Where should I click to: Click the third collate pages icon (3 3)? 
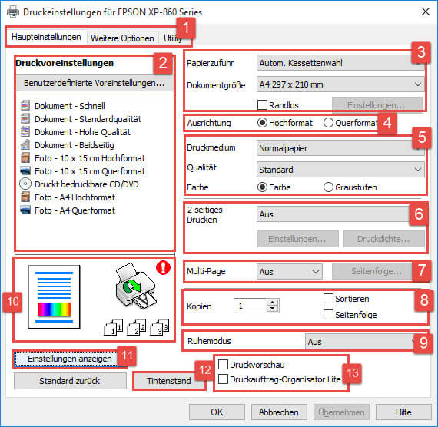pyautogui.click(x=160, y=327)
